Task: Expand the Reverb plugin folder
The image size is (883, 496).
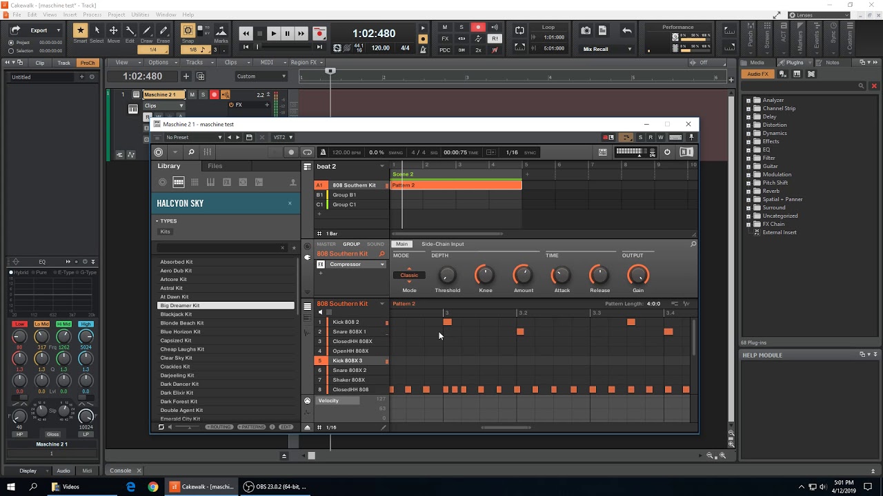Action: pos(748,191)
